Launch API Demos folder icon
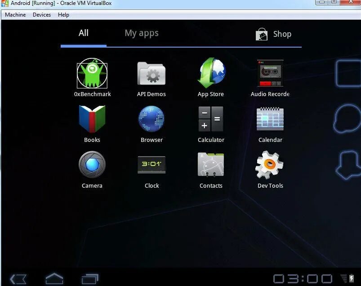This screenshot has height=286, width=361. 151,74
